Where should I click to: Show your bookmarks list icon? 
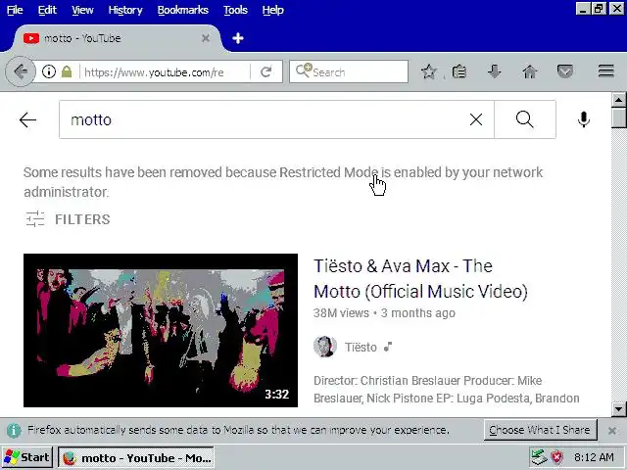459,71
